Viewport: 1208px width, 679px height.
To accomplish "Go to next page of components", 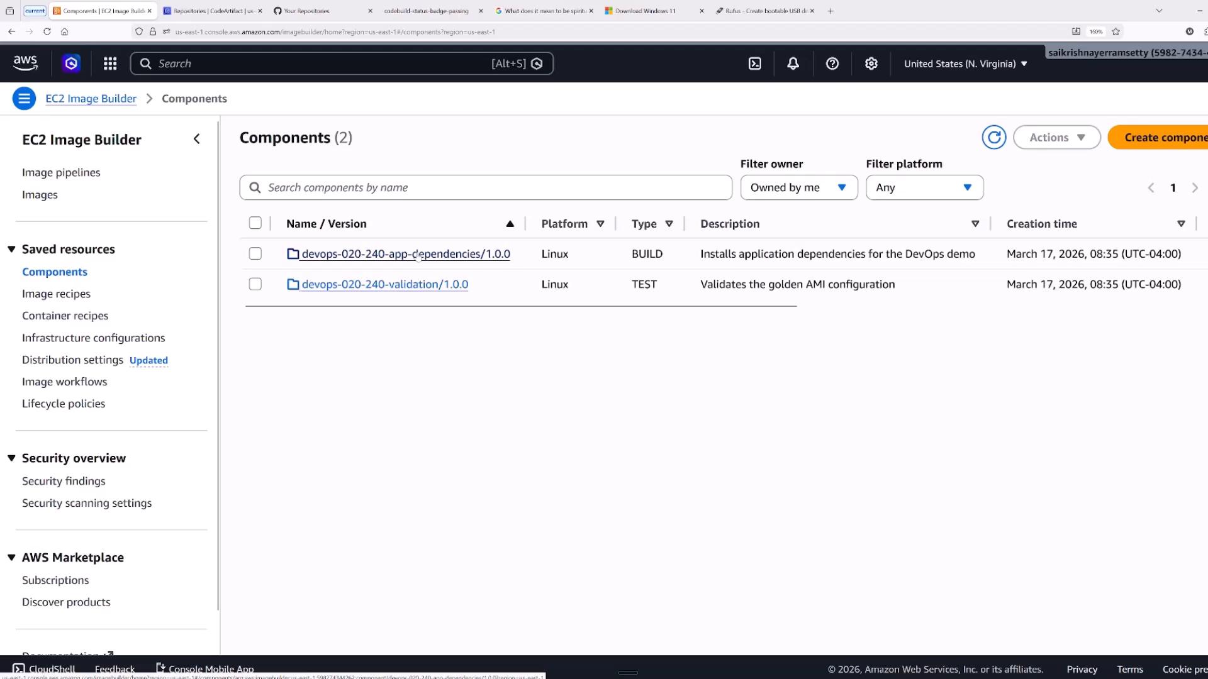I will pos(1194,188).
